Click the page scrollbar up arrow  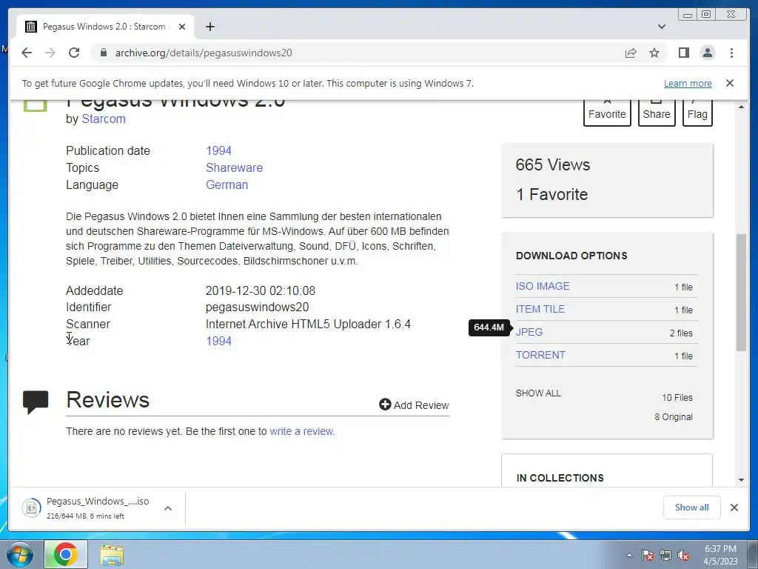[741, 107]
